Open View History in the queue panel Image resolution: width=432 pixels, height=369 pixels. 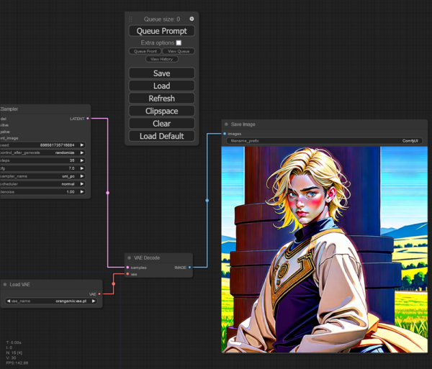pyautogui.click(x=161, y=59)
